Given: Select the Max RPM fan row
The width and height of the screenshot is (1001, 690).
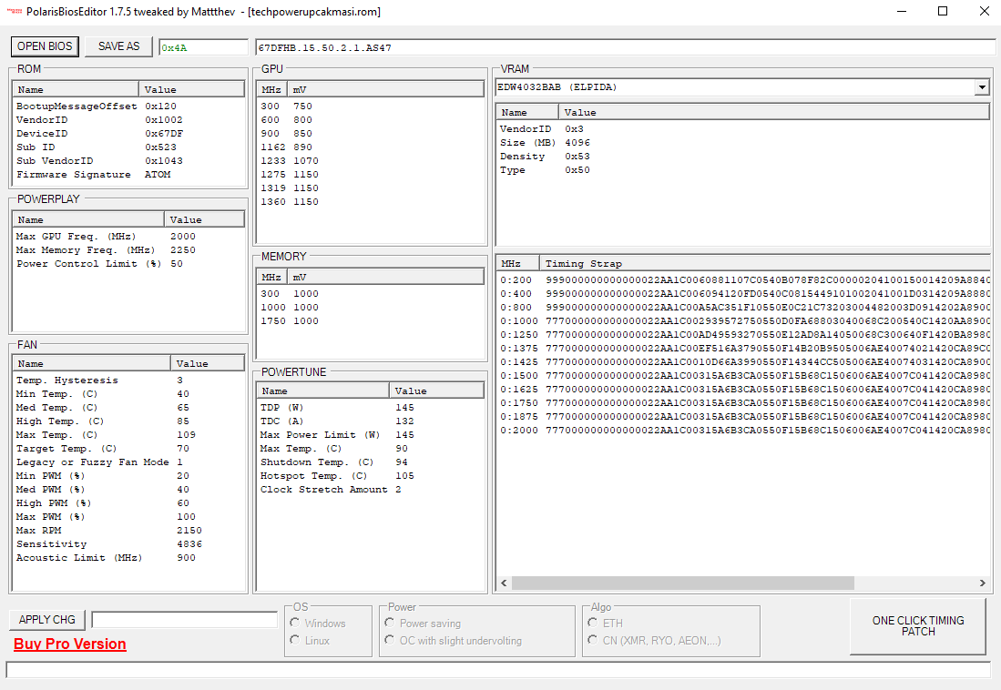Looking at the screenshot, I should pyautogui.click(x=128, y=531).
